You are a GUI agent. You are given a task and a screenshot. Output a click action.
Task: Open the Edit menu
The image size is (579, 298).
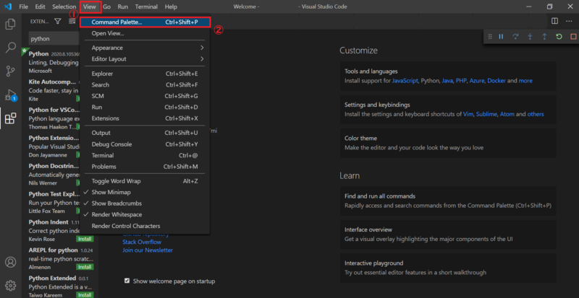(41, 6)
